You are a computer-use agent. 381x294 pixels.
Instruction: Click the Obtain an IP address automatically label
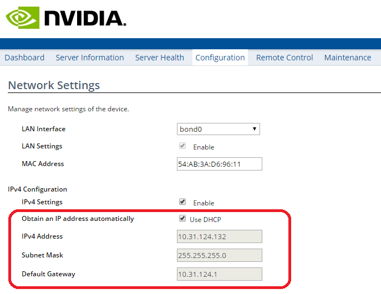coord(78,219)
